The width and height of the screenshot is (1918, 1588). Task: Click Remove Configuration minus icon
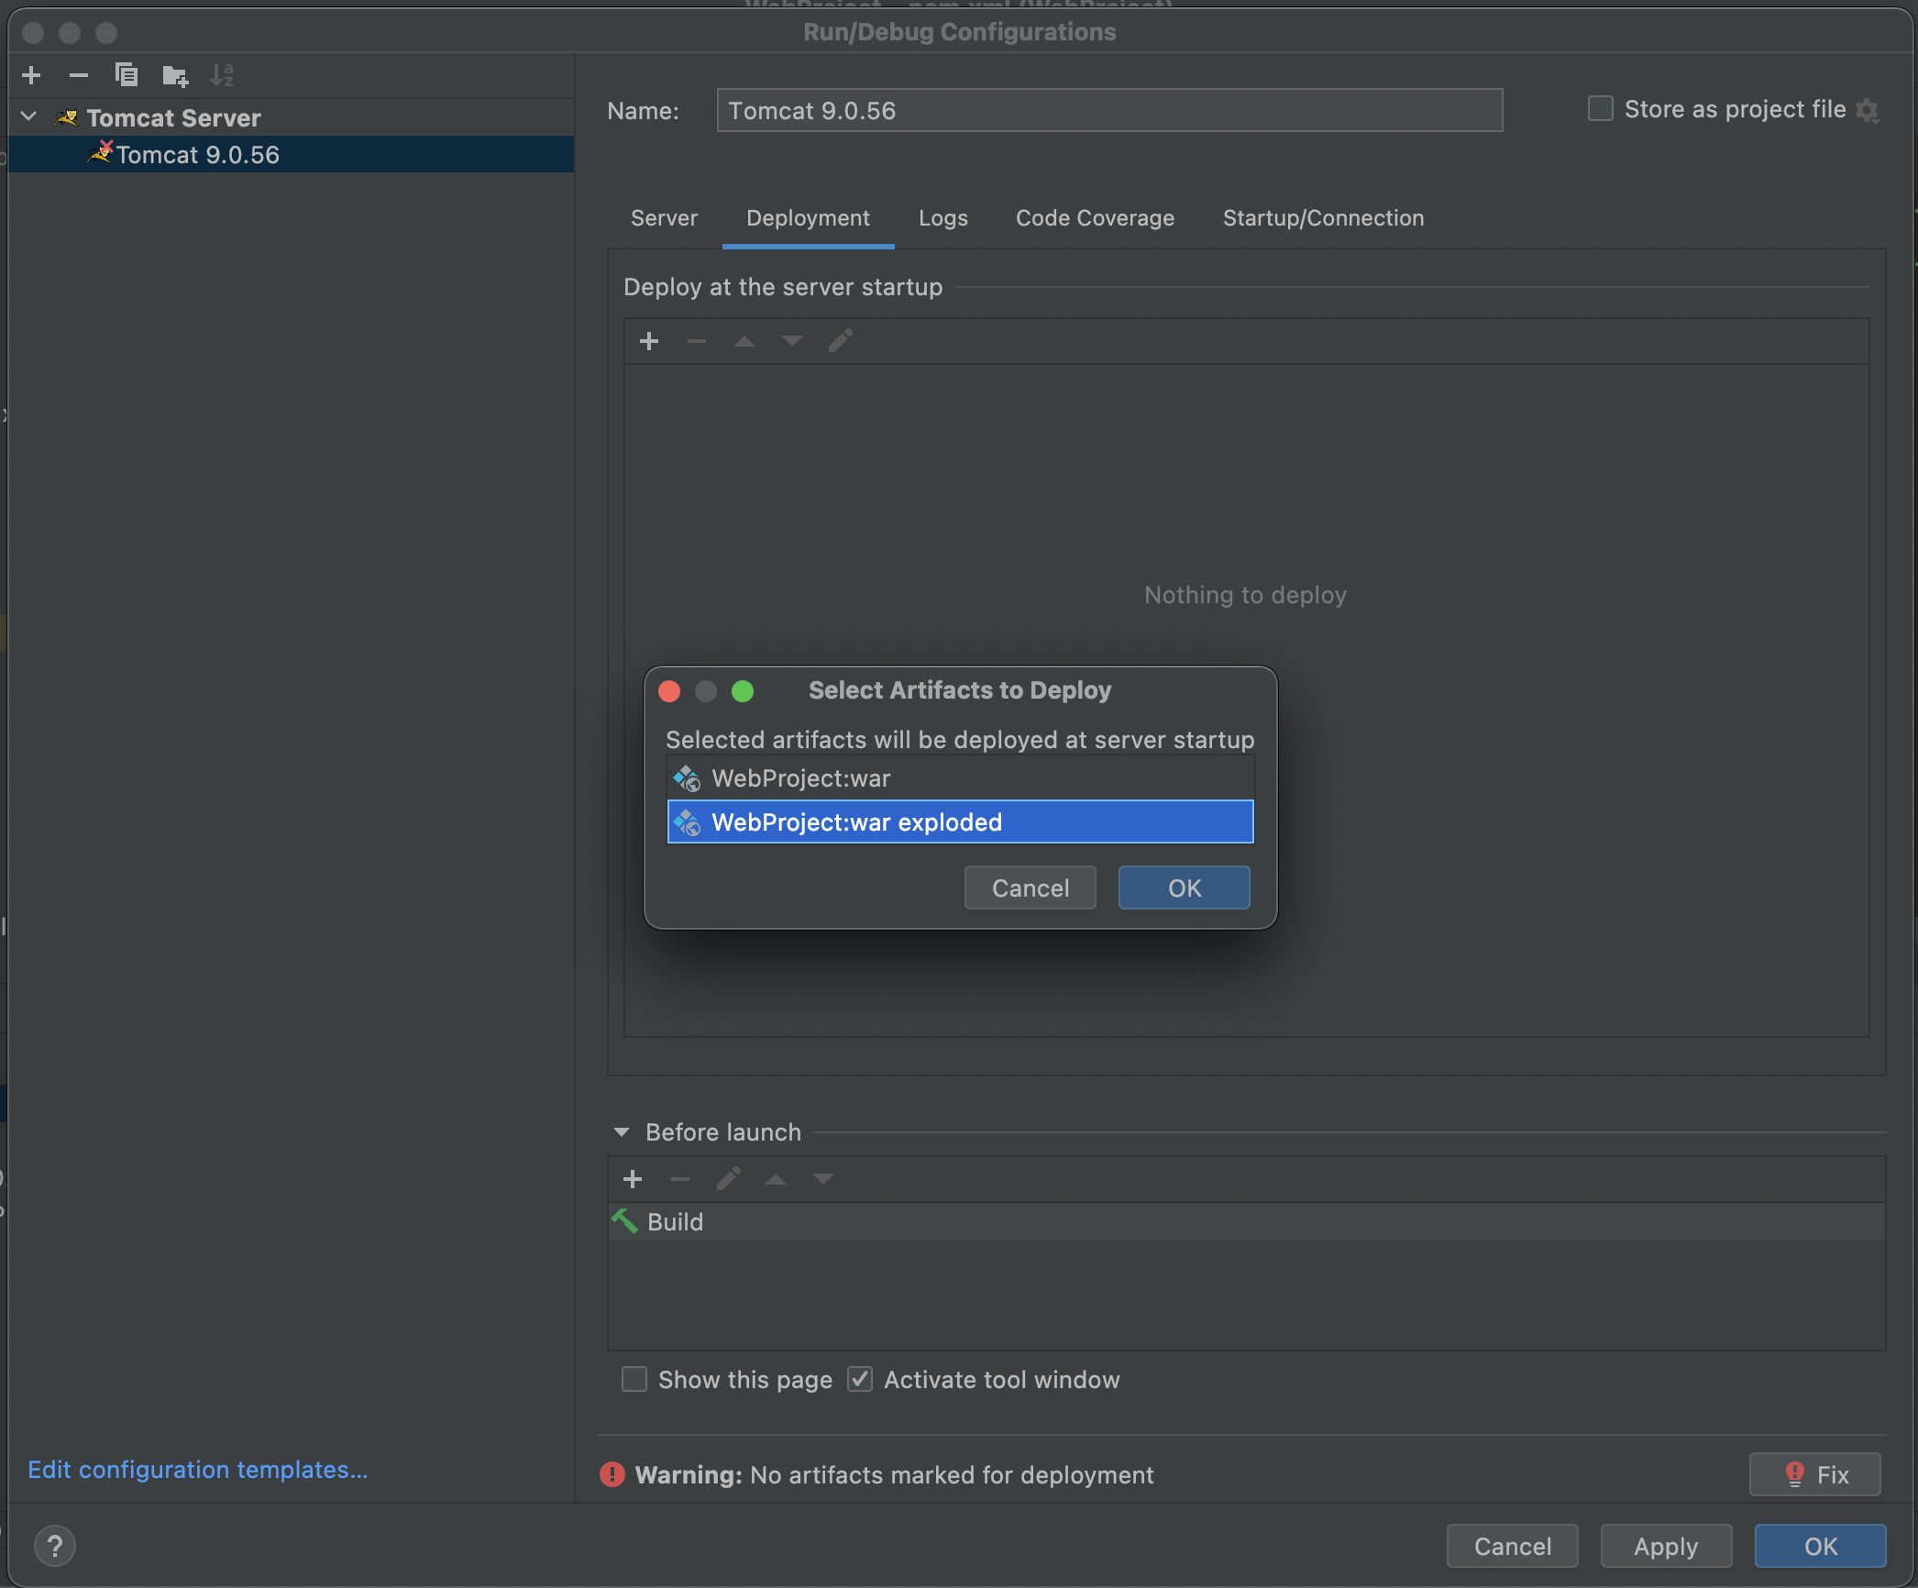[x=79, y=75]
